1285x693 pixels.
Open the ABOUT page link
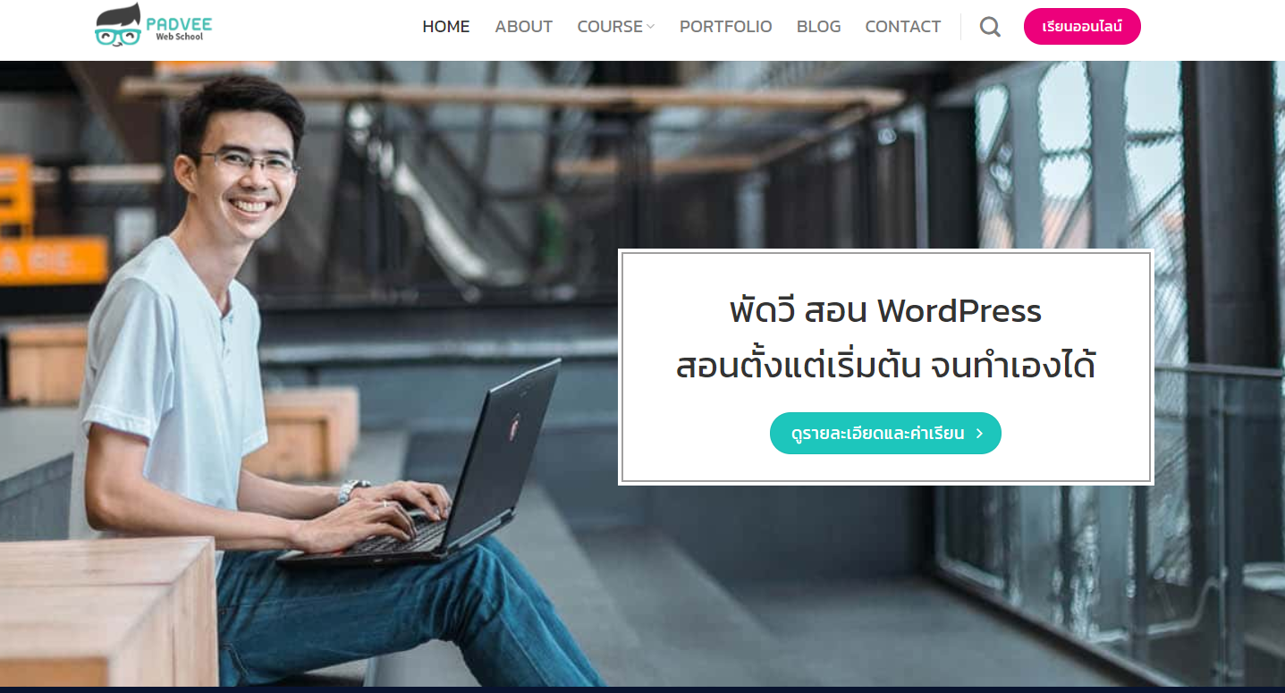(x=524, y=27)
